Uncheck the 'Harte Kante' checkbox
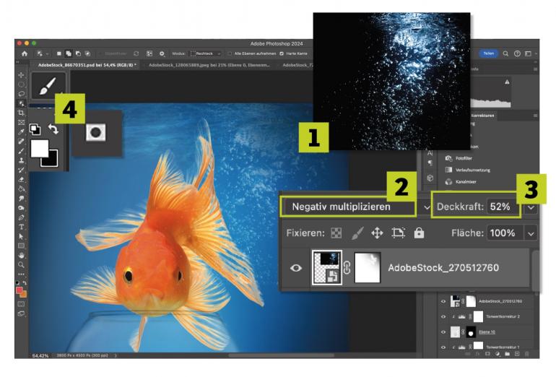This screenshot has height=377, width=556. coord(282,53)
